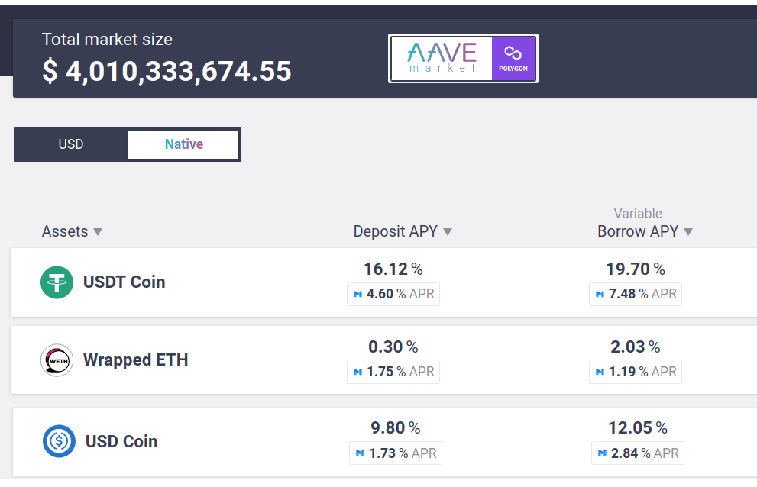The width and height of the screenshot is (757, 487).
Task: Click Matic icon beside 2.84 % APR
Action: [602, 453]
